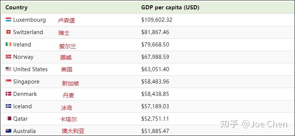
Task: Click the United States flag icon
Action: [8, 69]
